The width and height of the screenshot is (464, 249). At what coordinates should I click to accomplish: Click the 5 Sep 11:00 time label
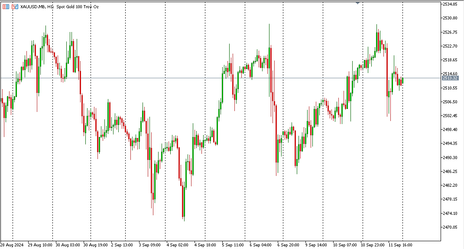233,245
